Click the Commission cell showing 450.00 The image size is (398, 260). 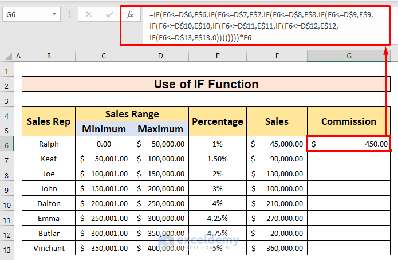348,144
